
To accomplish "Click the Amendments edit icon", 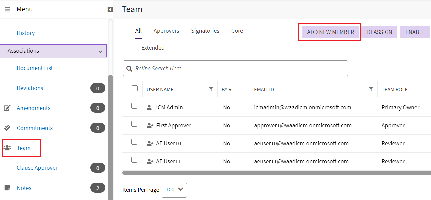I will pos(7,108).
